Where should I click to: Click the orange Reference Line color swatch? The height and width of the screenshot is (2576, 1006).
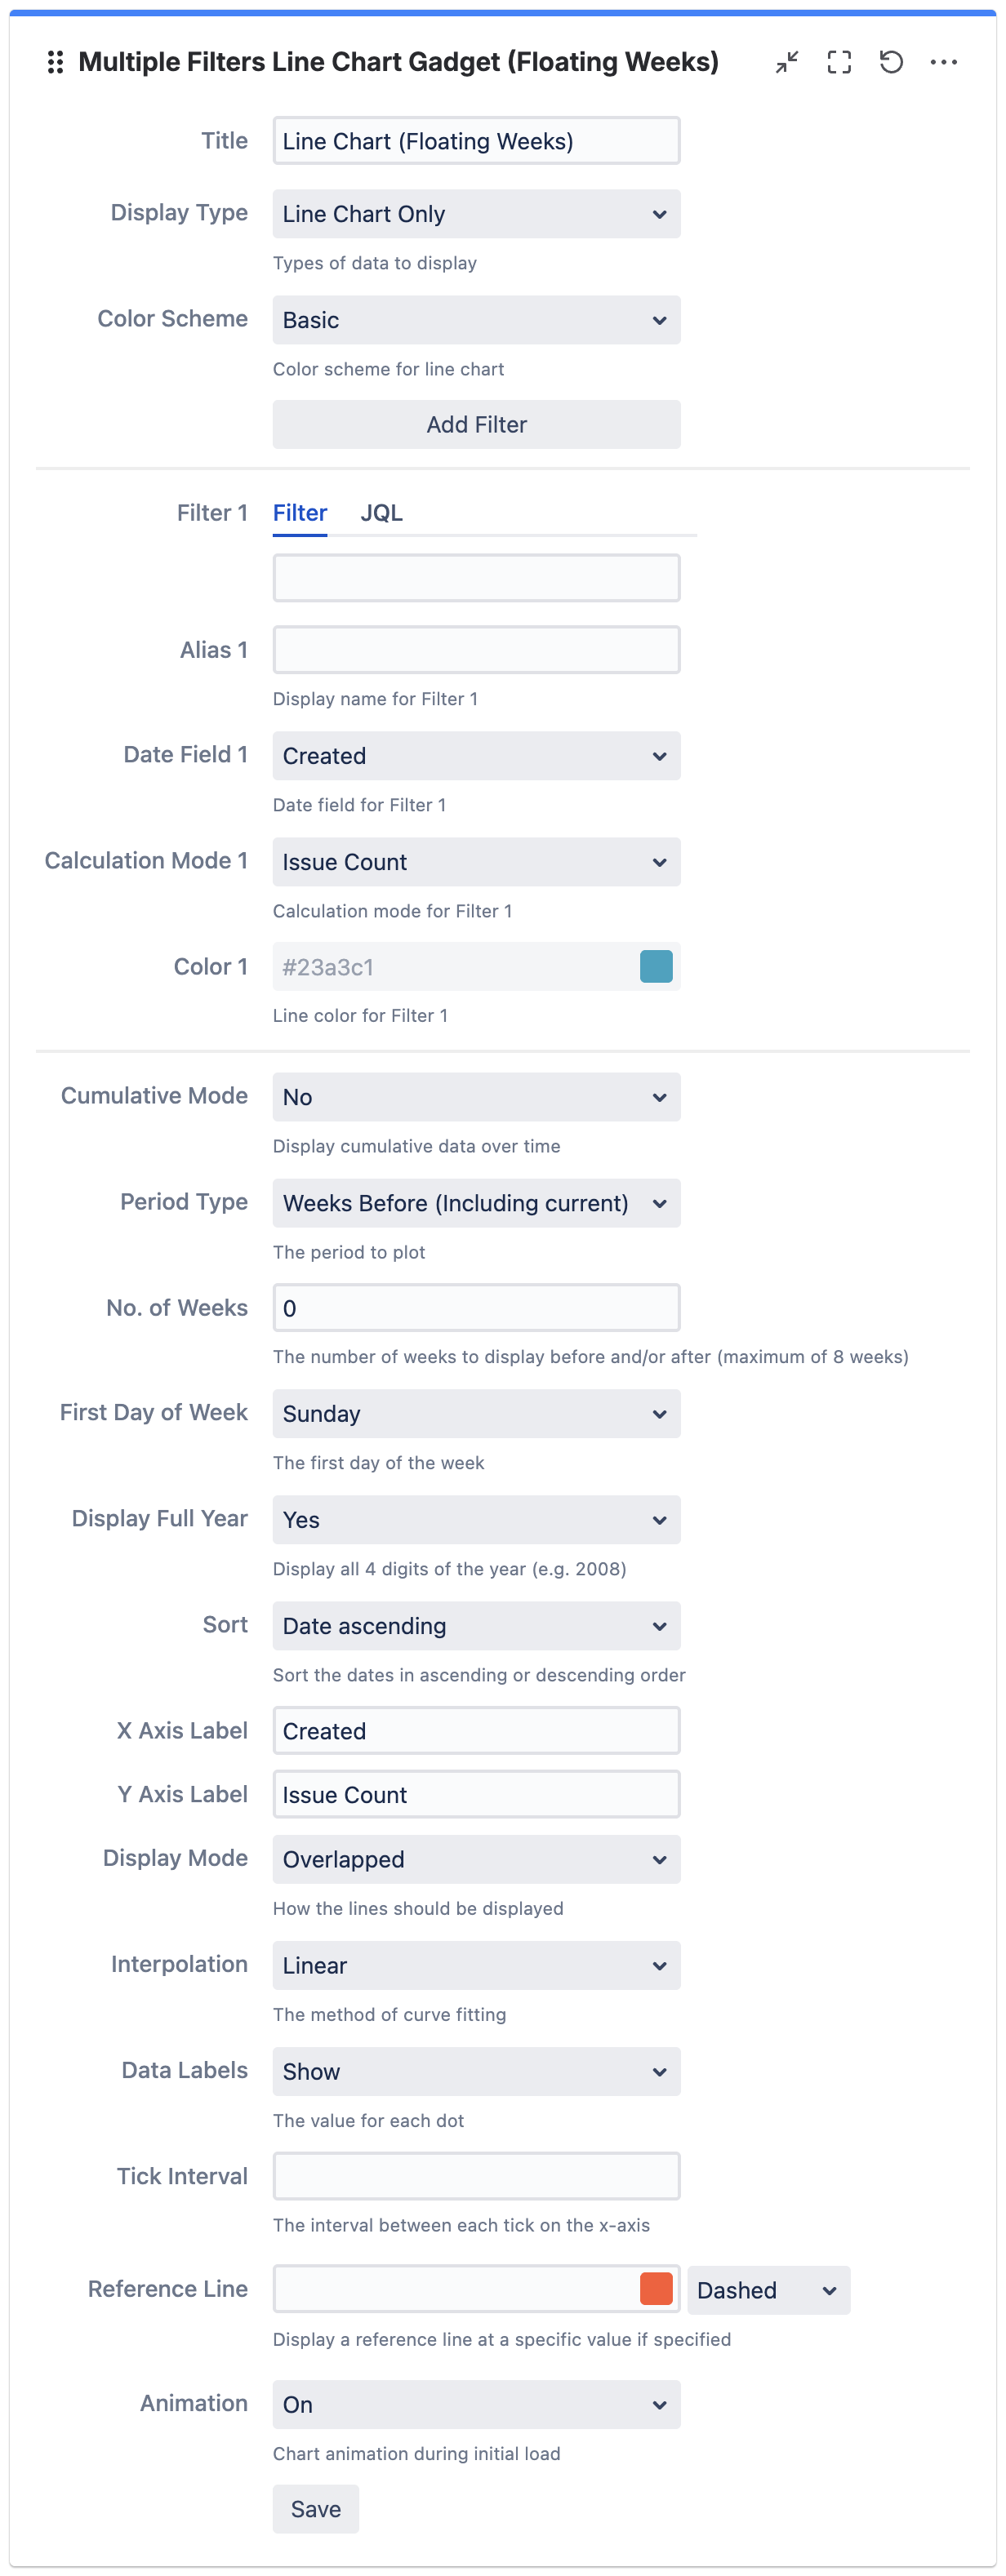(656, 2288)
